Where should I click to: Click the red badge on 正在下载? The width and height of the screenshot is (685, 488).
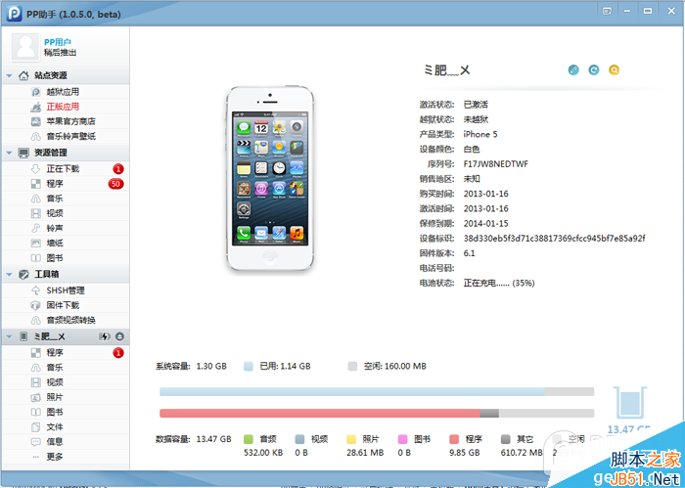coord(118,168)
